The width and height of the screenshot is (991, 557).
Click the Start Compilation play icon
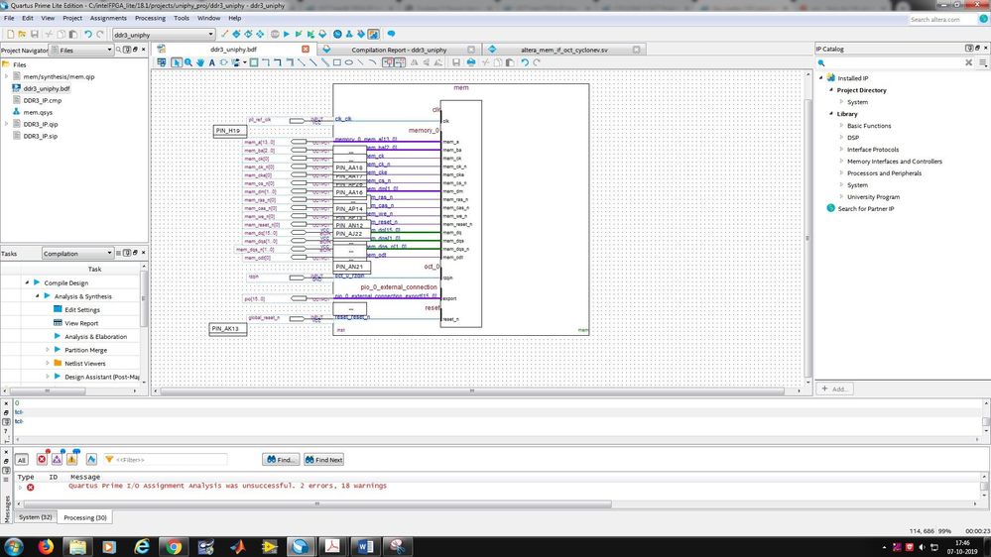(287, 35)
